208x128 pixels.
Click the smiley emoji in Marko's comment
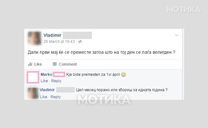(124, 75)
